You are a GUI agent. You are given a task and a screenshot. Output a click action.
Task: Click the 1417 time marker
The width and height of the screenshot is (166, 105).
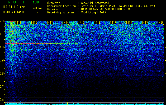(x=113, y=23)
